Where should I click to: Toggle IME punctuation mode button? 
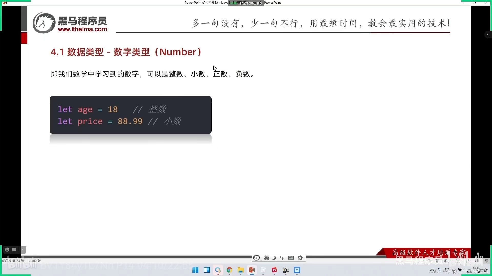point(282,258)
